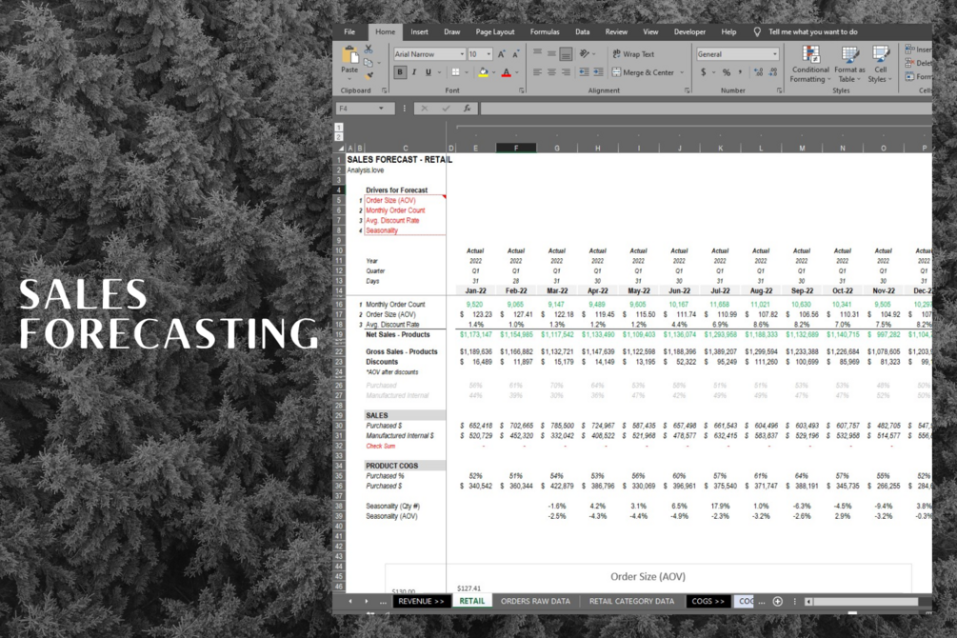Click Merge & Center
The width and height of the screenshot is (957, 638).
pyautogui.click(x=644, y=72)
